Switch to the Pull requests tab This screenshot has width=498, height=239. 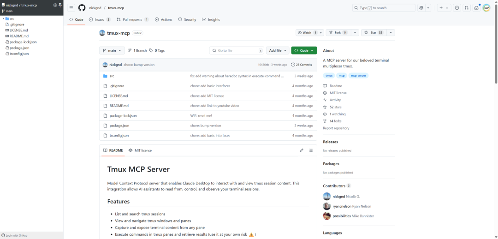(133, 19)
